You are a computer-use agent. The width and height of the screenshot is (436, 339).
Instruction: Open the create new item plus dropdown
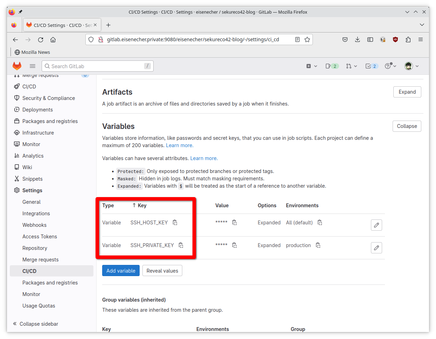coord(311,66)
